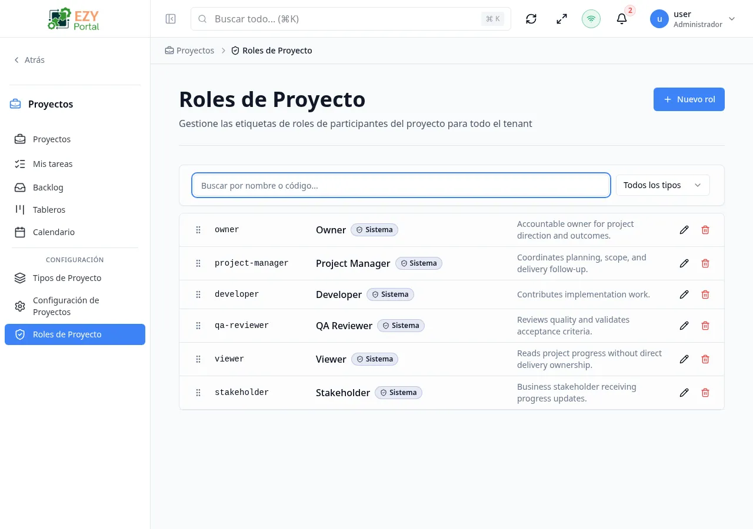Click Sistema badge on Stakeholder row
This screenshot has height=529, width=753.
pos(398,393)
